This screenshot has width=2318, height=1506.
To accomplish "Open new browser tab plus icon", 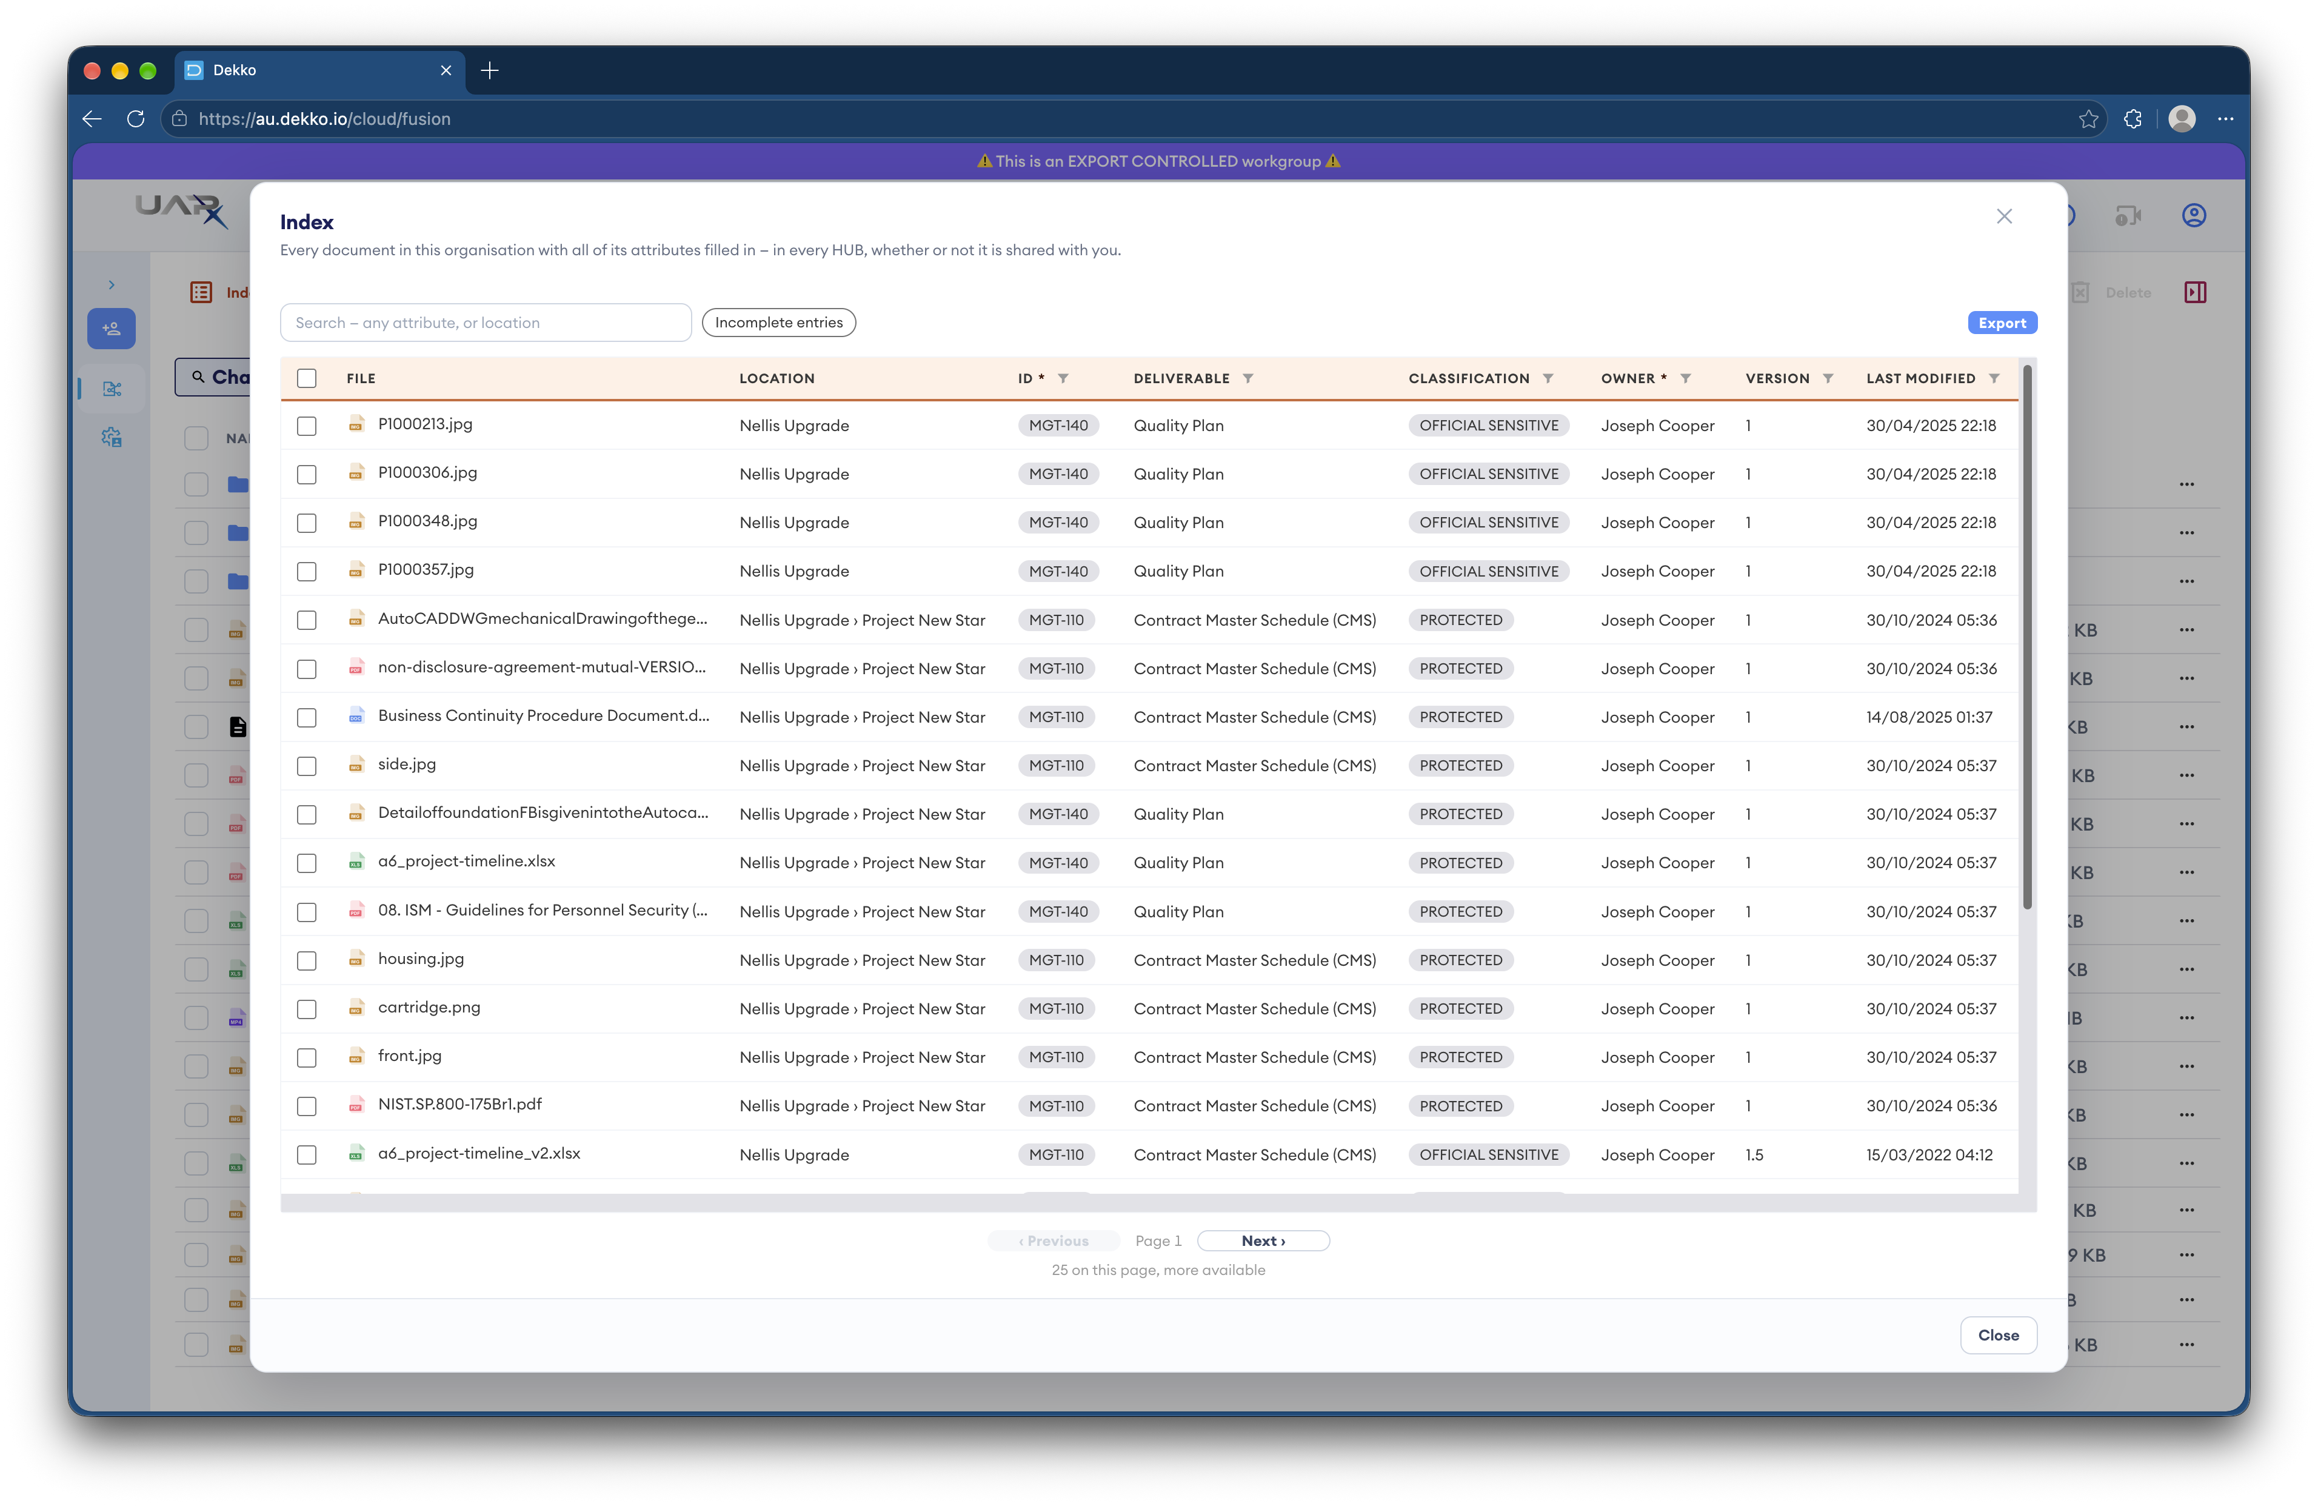I will tap(490, 70).
